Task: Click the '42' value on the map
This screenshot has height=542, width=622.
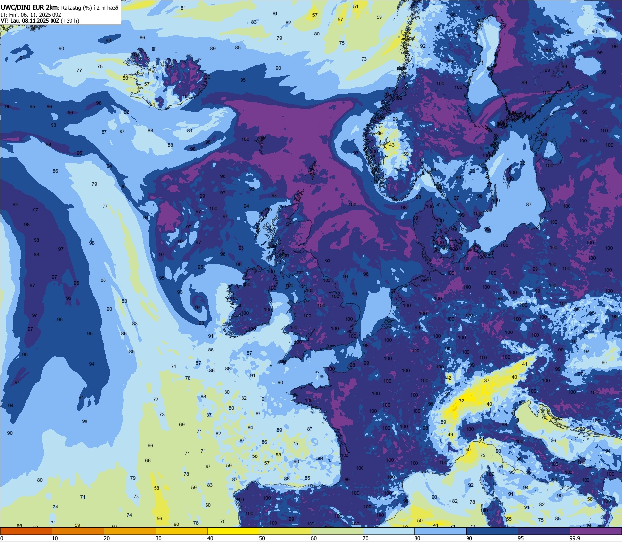Action: point(449,378)
